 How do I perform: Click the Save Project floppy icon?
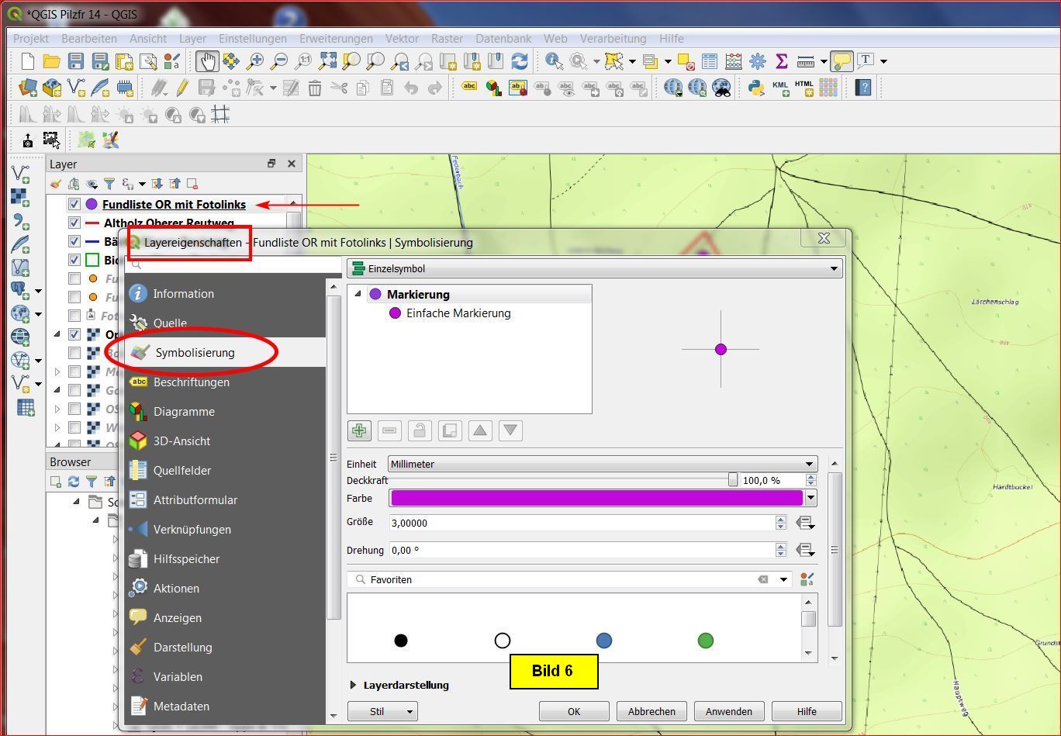(x=75, y=61)
